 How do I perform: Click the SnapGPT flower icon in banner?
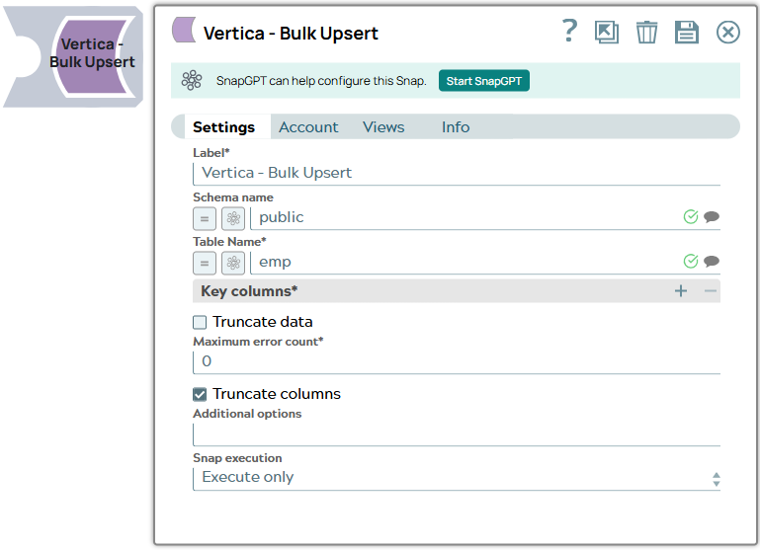click(x=192, y=80)
